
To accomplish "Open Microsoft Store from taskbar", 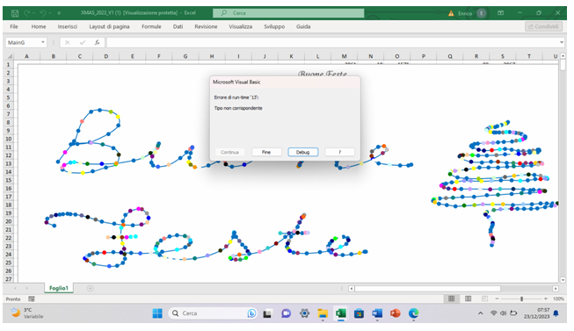I will [x=360, y=313].
